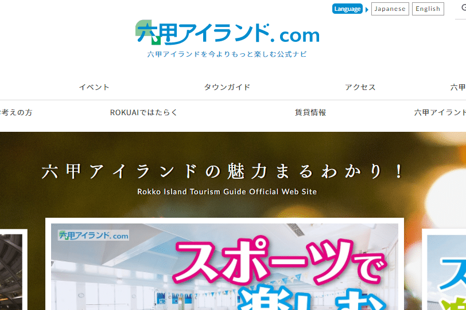The height and width of the screenshot is (310, 466).
Task: Click the blue Language label
Action: click(x=347, y=9)
